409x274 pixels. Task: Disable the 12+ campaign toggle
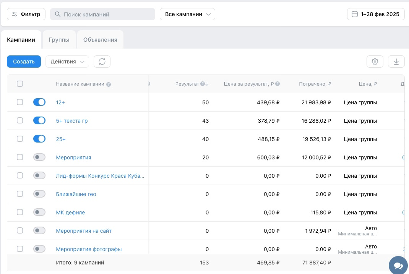pos(39,102)
